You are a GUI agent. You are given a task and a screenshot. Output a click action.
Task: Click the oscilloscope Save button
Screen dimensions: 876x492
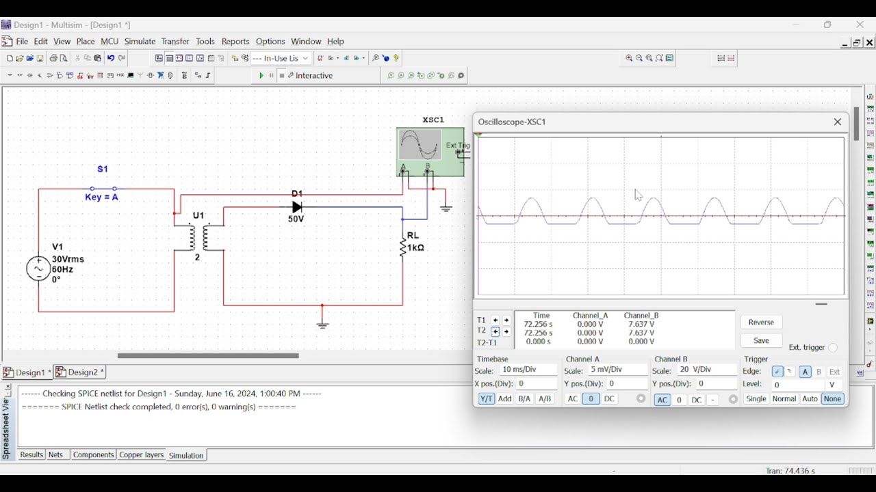point(761,340)
